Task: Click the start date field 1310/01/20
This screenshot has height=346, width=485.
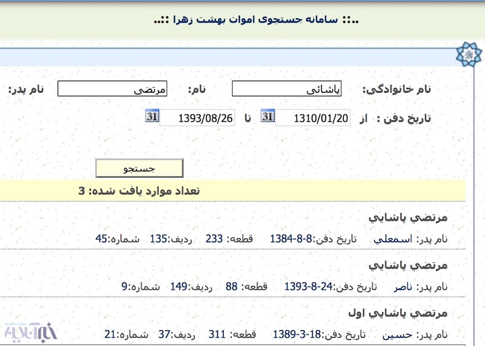Action: pos(313,118)
